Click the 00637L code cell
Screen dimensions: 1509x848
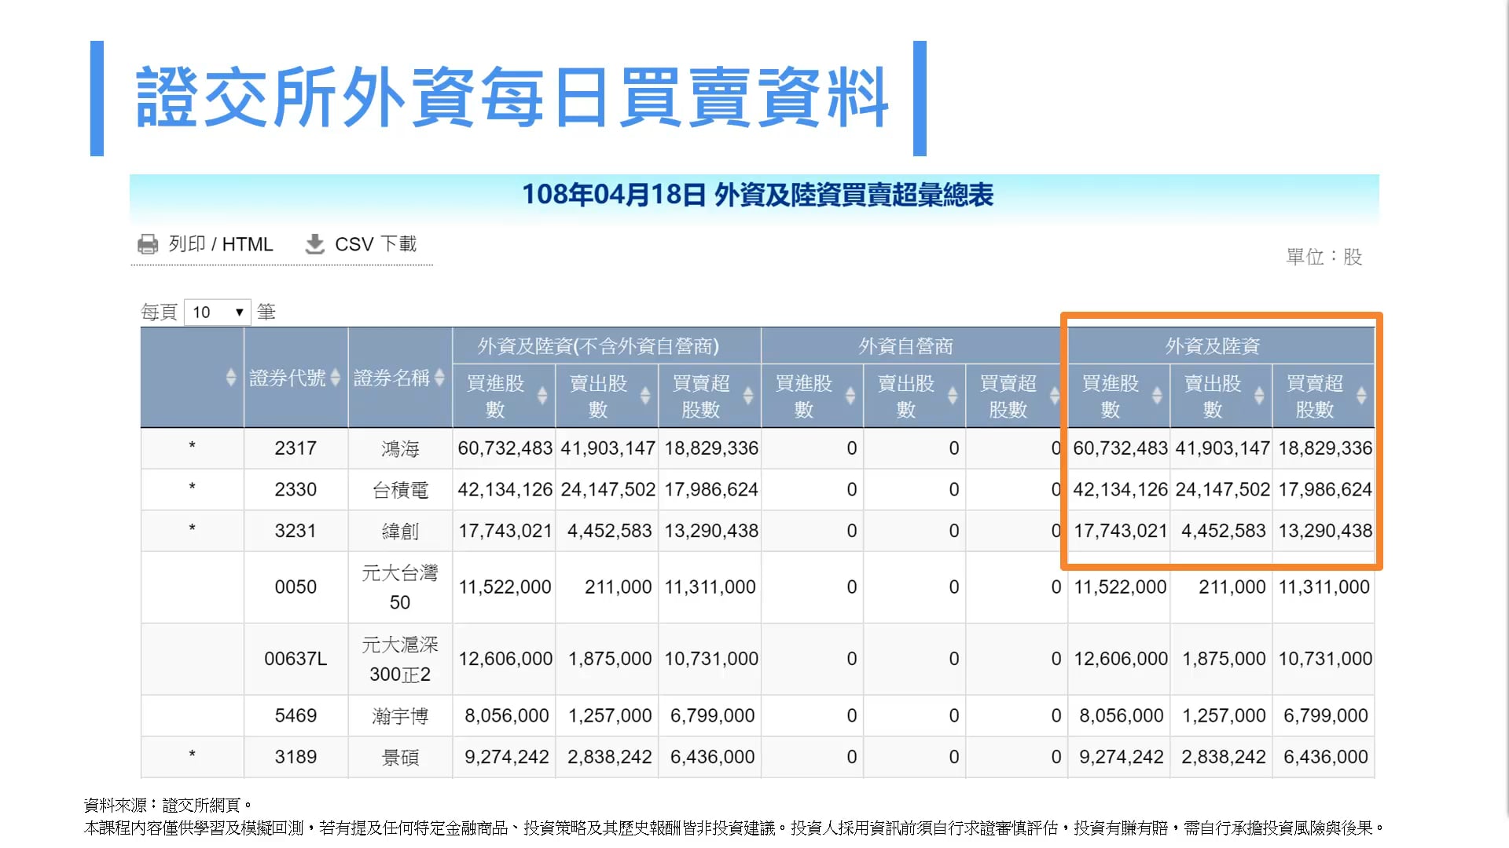296,659
